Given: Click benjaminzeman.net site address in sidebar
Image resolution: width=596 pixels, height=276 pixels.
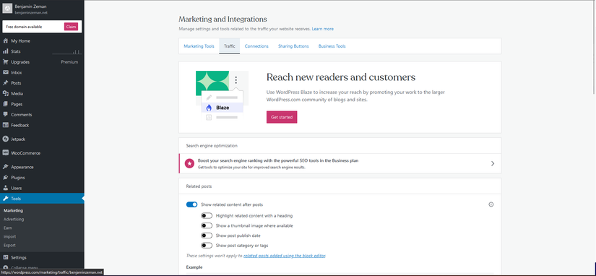Looking at the screenshot, I should tap(31, 12).
